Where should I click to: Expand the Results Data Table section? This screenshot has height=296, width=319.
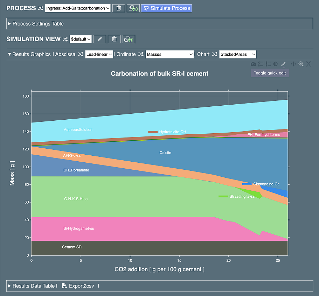[9, 286]
